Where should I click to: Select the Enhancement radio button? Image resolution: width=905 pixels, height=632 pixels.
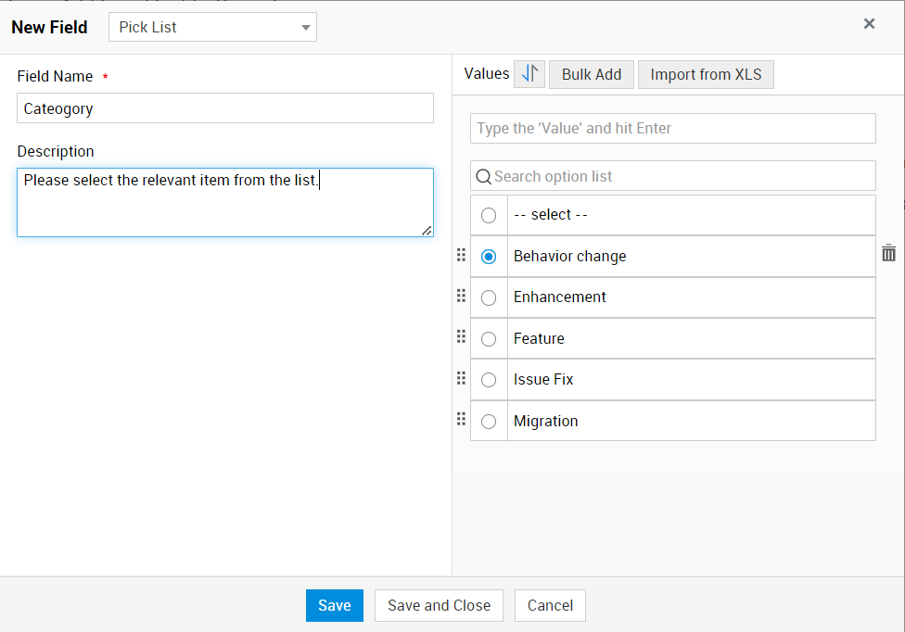pyautogui.click(x=489, y=297)
